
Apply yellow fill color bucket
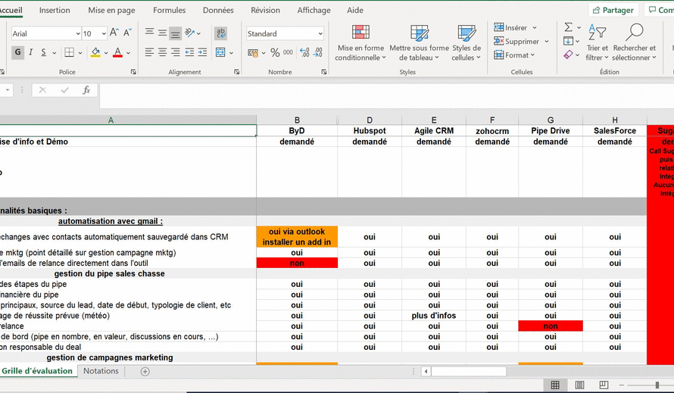click(95, 52)
